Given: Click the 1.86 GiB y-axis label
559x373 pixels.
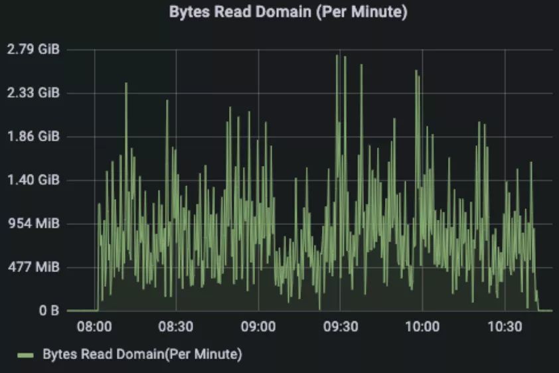Looking at the screenshot, I should click(x=33, y=137).
